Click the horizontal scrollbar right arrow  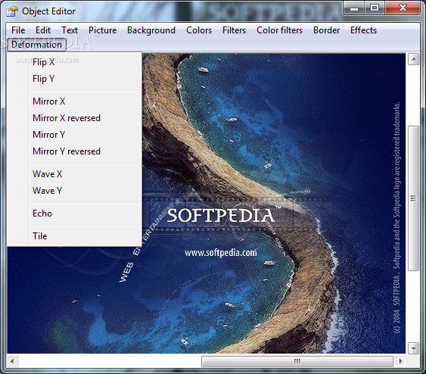400,361
